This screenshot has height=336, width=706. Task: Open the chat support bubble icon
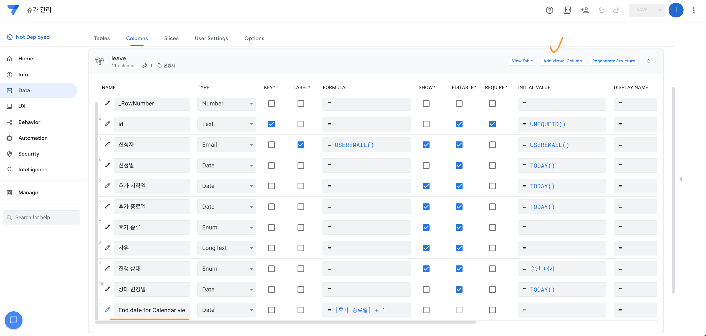click(13, 320)
